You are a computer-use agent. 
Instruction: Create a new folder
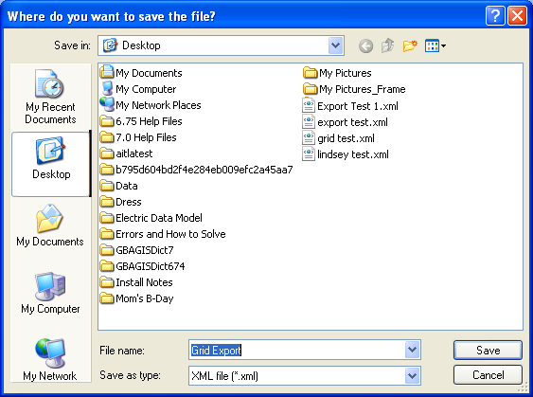pyautogui.click(x=410, y=45)
